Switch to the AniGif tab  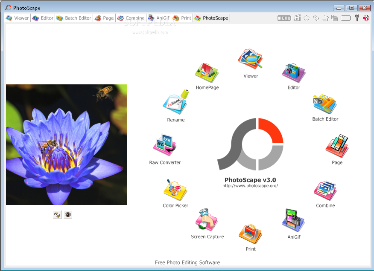159,18
